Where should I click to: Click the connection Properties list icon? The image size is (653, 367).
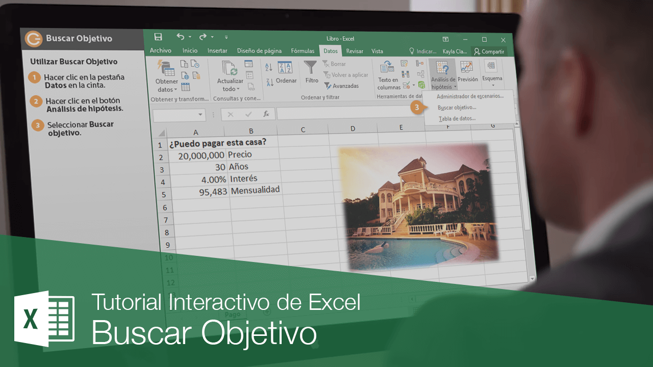coord(249,75)
